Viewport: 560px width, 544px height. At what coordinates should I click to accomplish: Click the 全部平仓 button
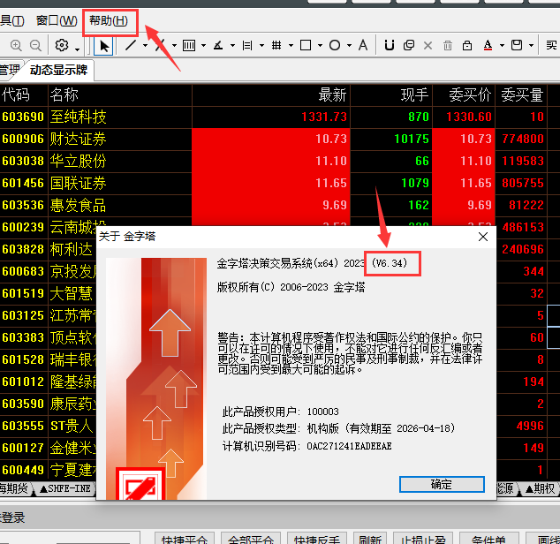pyautogui.click(x=251, y=539)
